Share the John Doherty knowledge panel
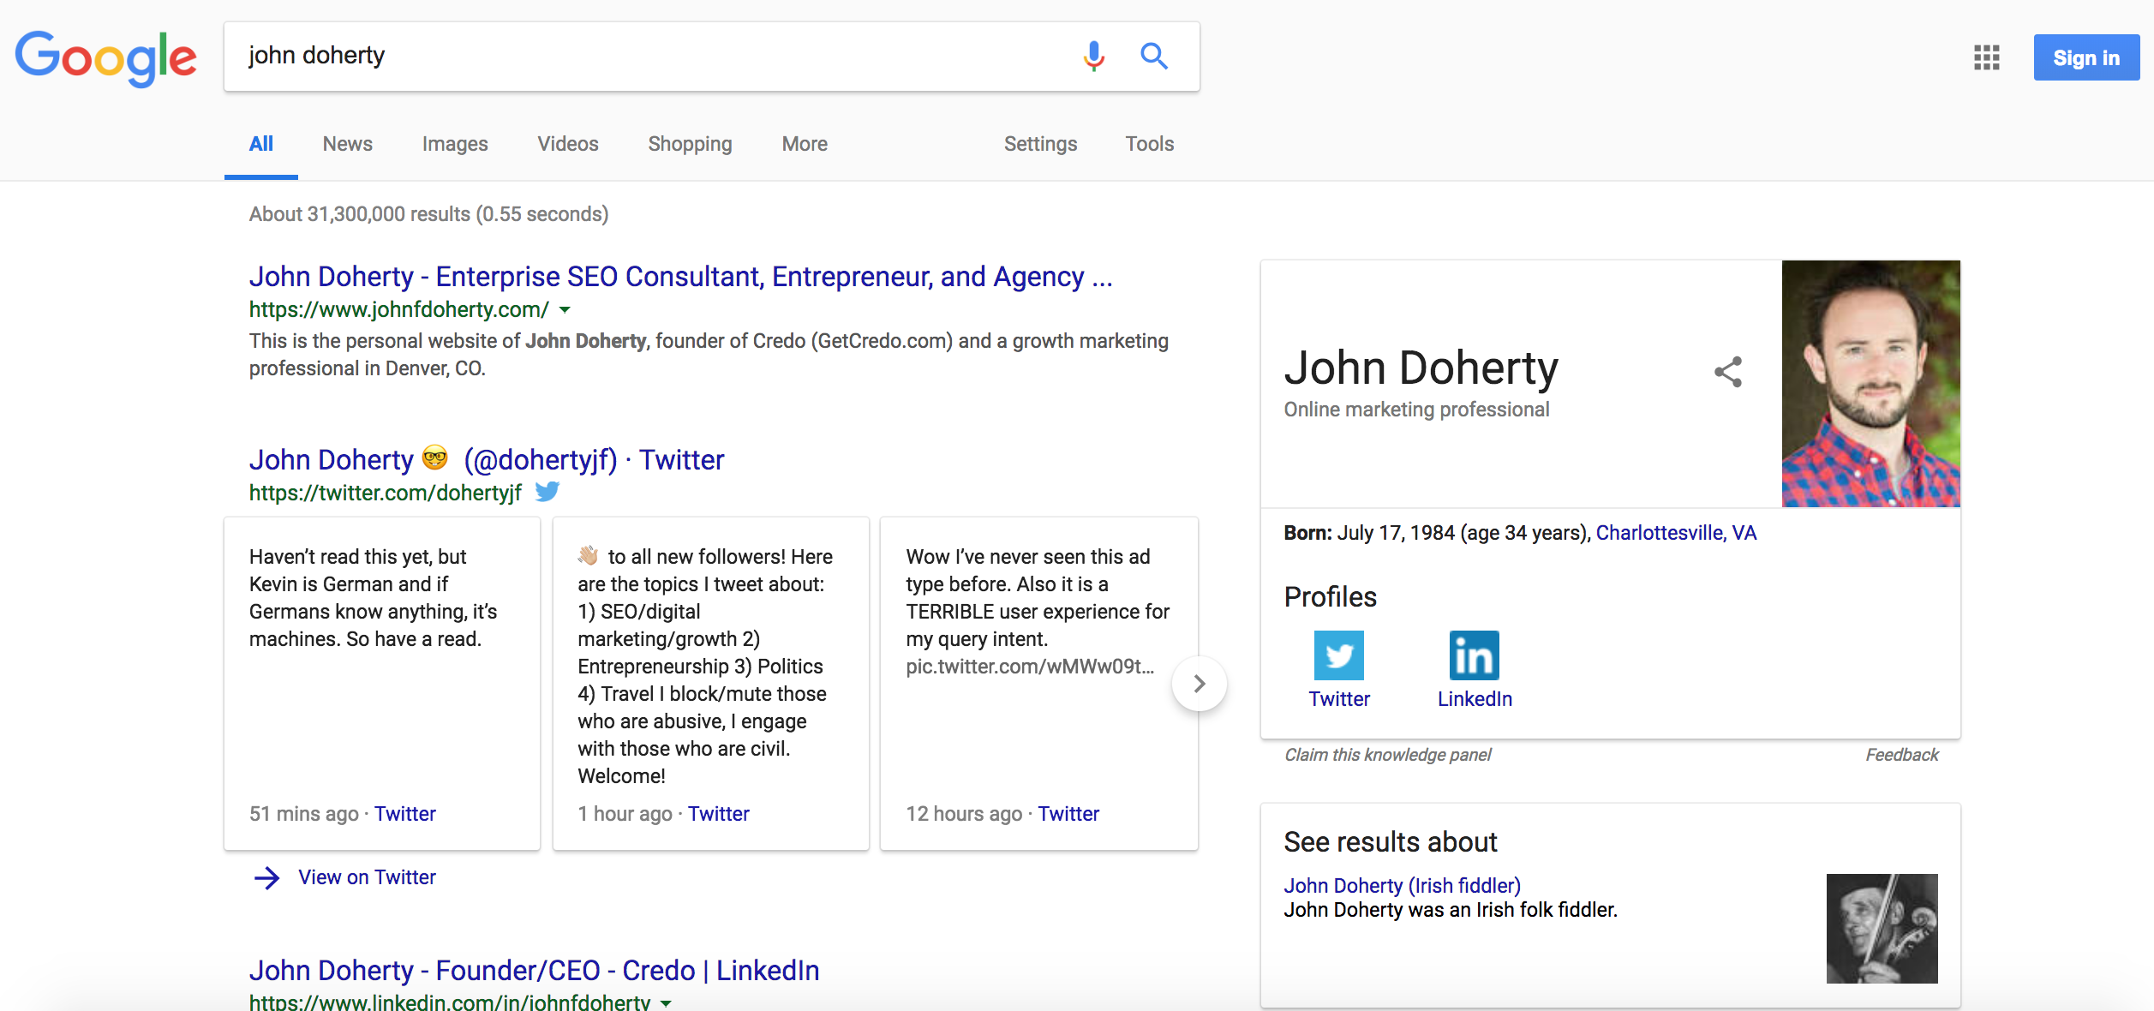 [x=1728, y=372]
